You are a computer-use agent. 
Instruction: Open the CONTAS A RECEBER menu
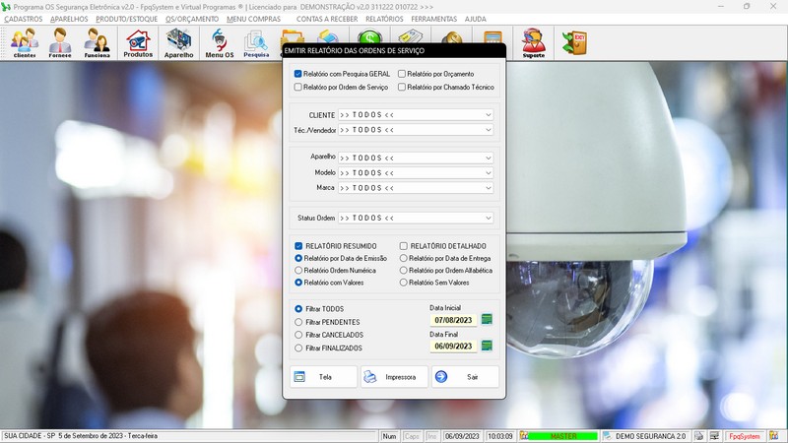[327, 19]
